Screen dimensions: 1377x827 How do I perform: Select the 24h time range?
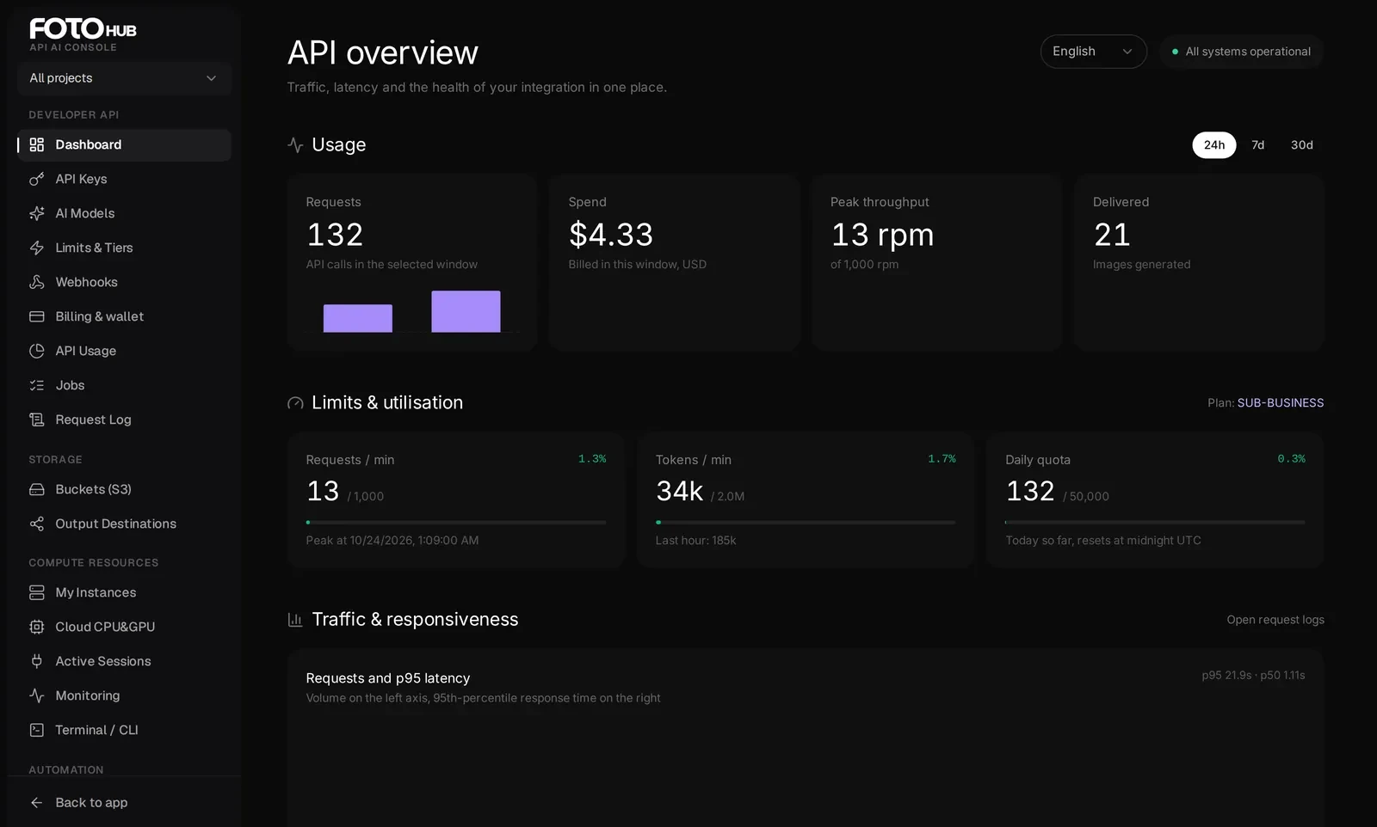1213,145
